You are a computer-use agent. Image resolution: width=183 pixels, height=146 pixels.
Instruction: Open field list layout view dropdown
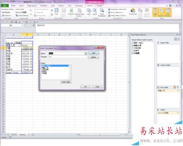pyautogui.click(x=177, y=39)
